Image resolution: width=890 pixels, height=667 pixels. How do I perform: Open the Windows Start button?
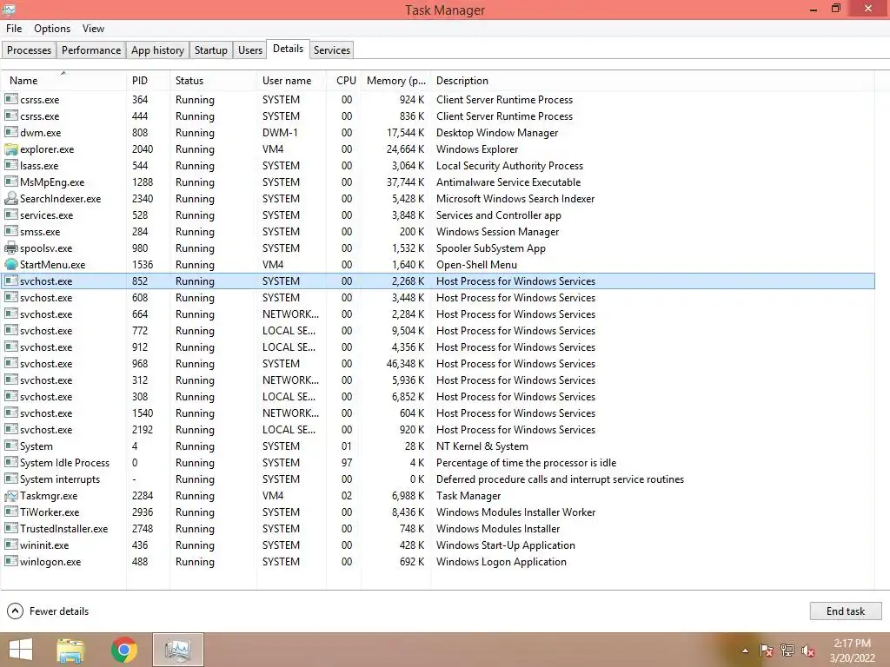click(x=21, y=650)
